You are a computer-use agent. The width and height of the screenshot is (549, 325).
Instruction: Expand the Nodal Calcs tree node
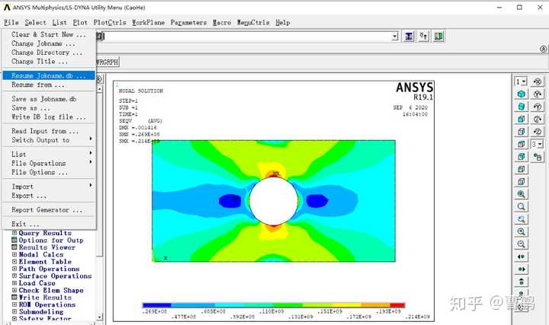click(14, 254)
